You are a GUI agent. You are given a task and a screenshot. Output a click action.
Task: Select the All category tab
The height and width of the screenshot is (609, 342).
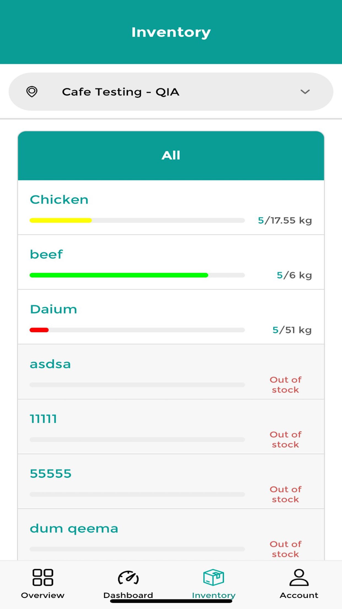tap(171, 156)
